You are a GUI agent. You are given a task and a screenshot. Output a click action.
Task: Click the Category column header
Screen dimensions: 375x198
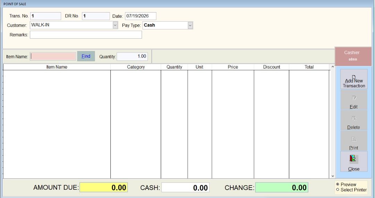point(136,67)
